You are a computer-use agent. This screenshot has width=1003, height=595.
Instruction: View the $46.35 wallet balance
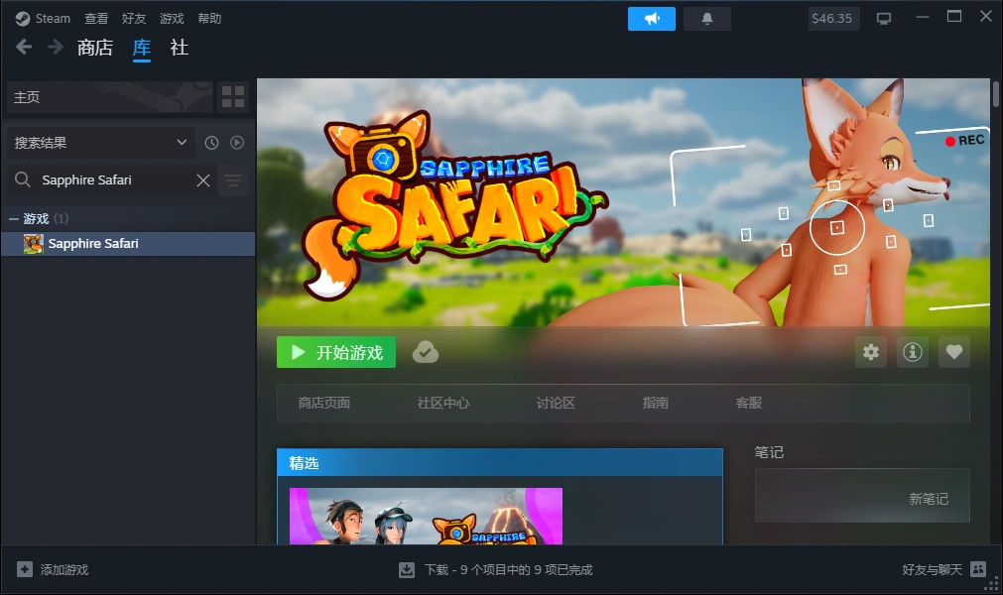pos(831,19)
